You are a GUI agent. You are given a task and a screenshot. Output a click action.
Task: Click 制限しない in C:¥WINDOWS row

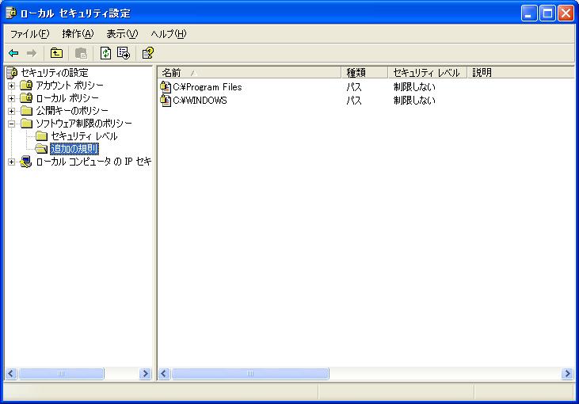[x=414, y=101]
